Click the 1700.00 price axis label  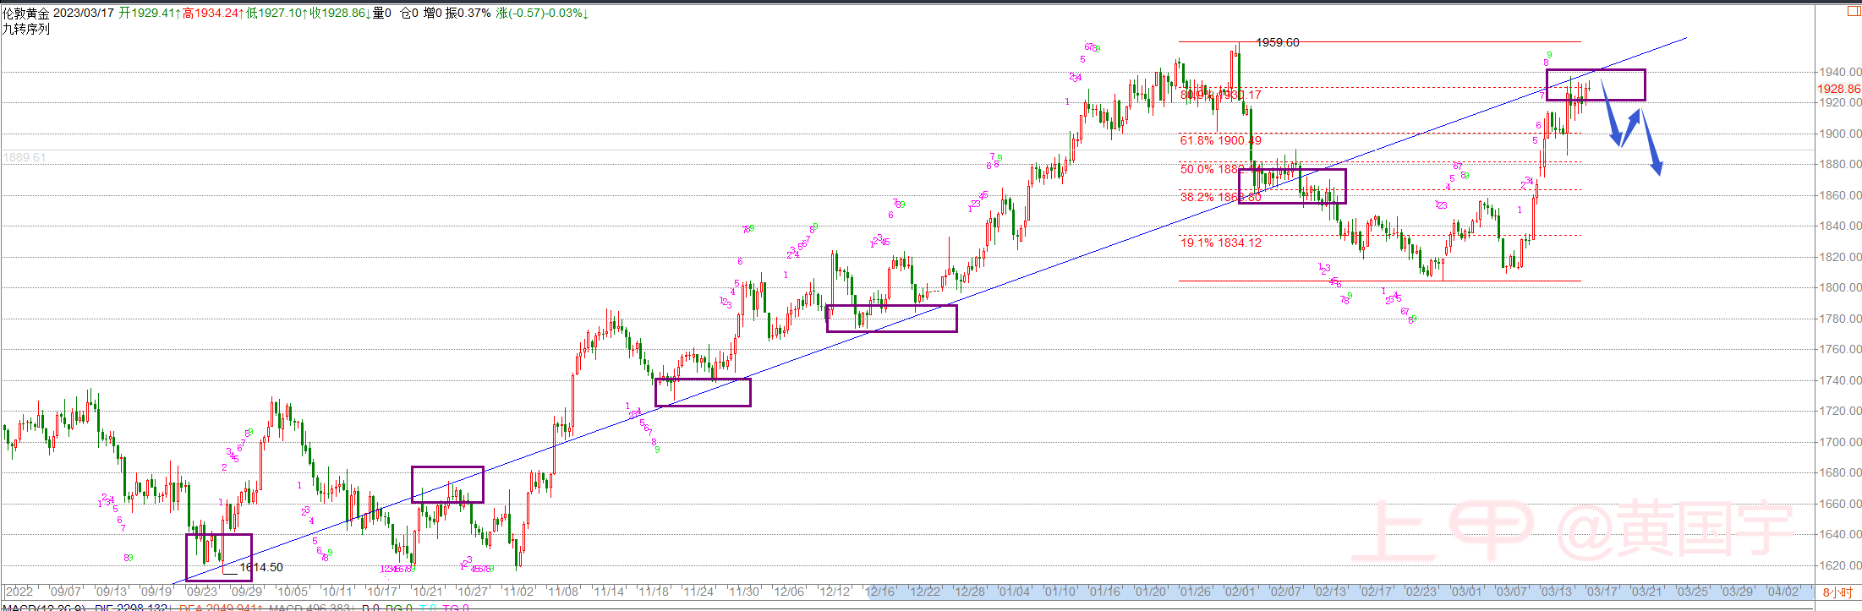1840,441
